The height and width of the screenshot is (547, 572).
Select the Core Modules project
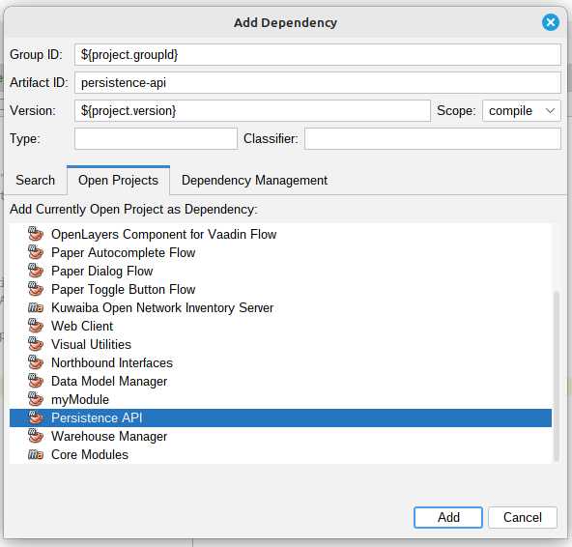(280, 454)
